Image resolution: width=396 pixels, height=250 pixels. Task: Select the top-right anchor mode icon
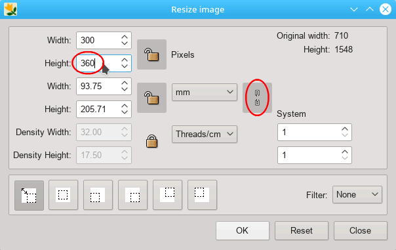pyautogui.click(x=167, y=195)
